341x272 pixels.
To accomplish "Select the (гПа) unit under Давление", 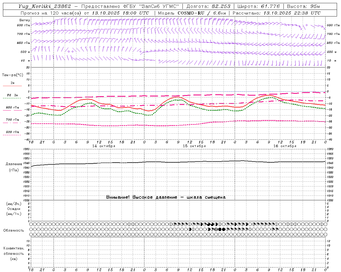I will click(x=14, y=170).
